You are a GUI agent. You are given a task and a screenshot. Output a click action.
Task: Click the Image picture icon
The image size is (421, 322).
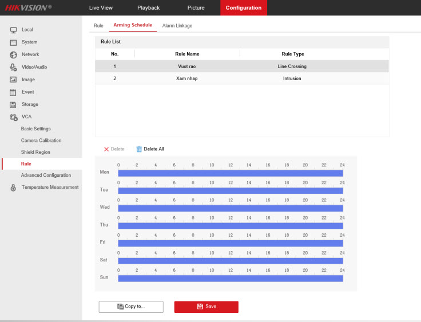[13, 80]
